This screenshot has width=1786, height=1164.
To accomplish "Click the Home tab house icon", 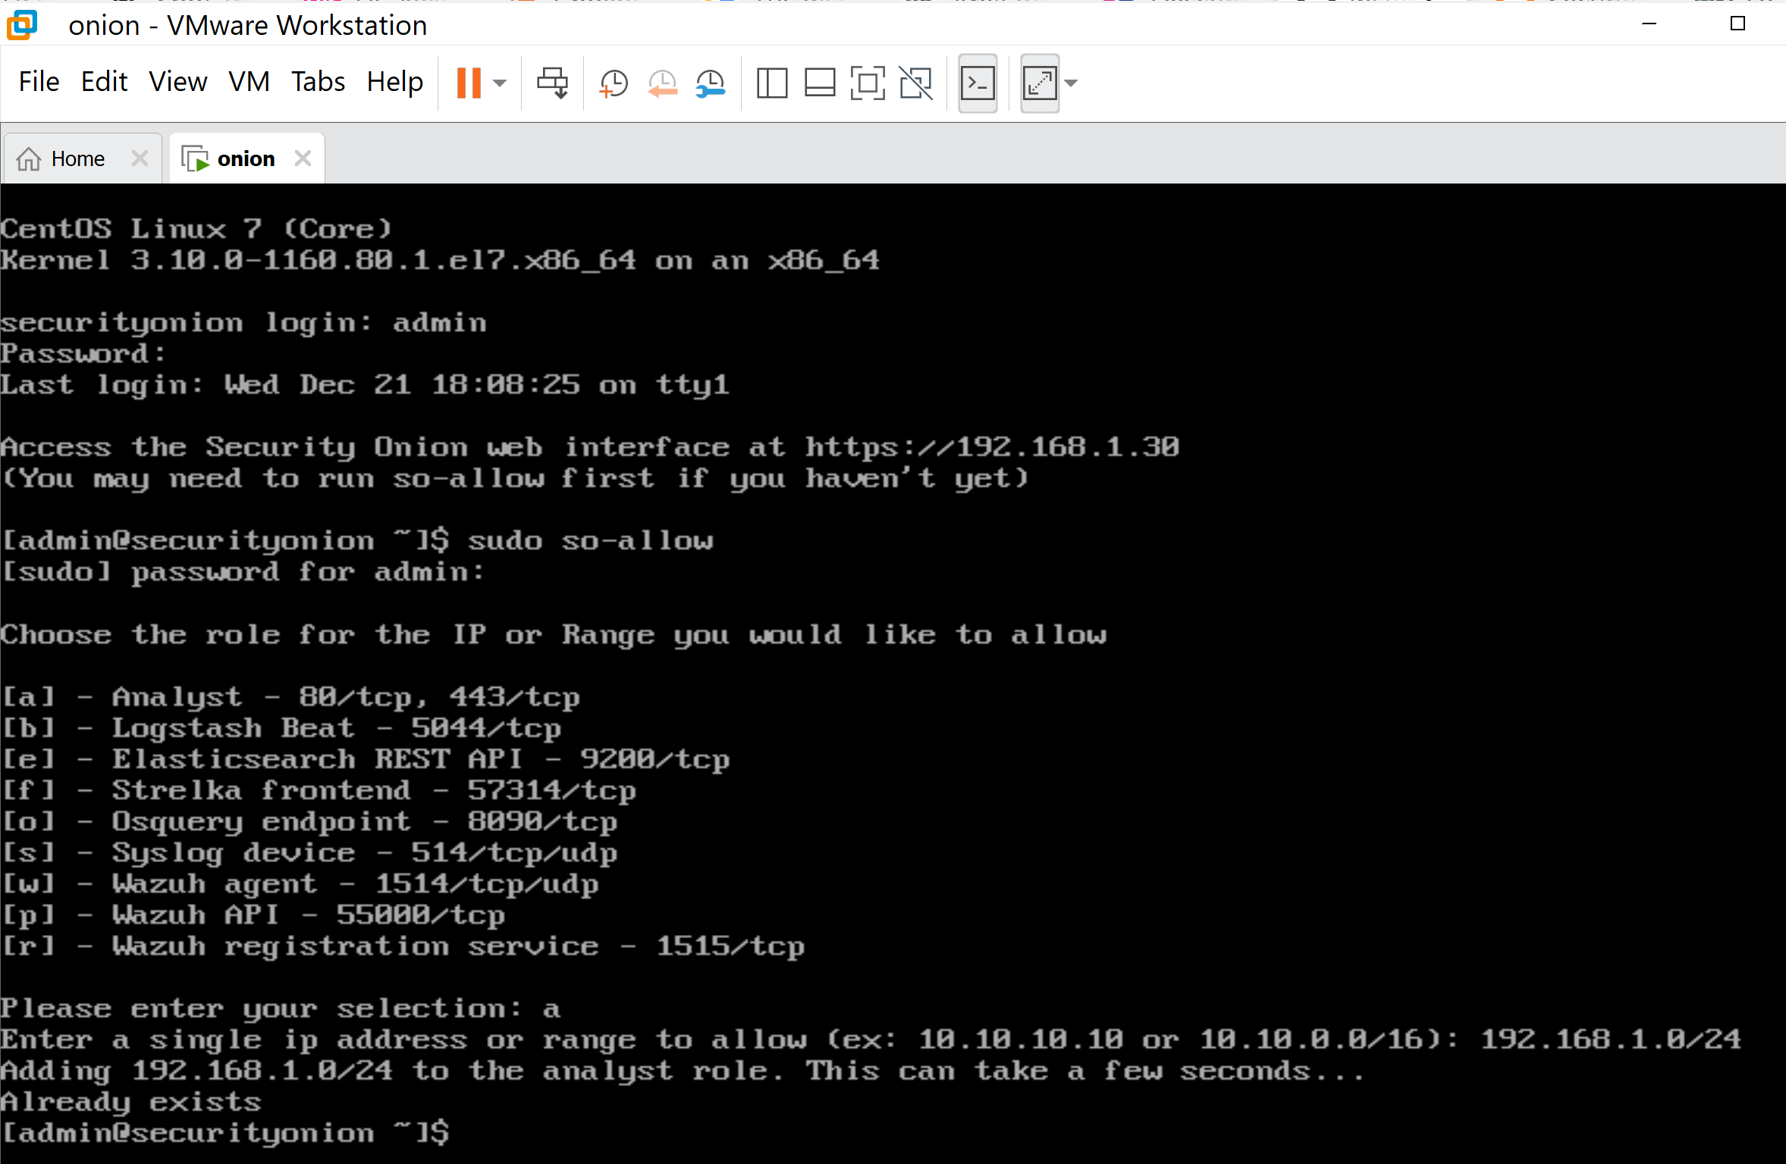I will click(x=29, y=158).
